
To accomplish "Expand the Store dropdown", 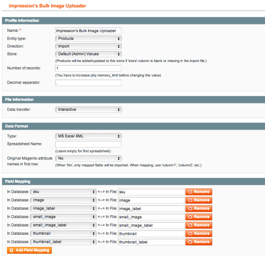I will click(88, 54).
